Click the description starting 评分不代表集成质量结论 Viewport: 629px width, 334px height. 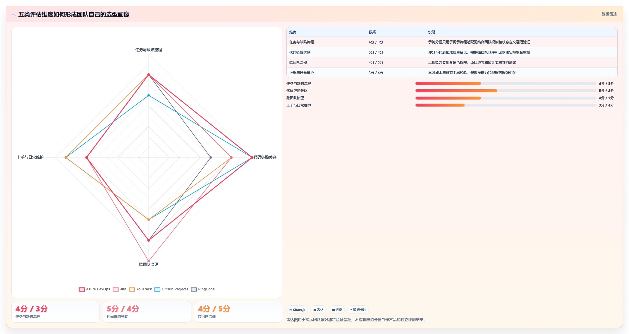(479, 52)
